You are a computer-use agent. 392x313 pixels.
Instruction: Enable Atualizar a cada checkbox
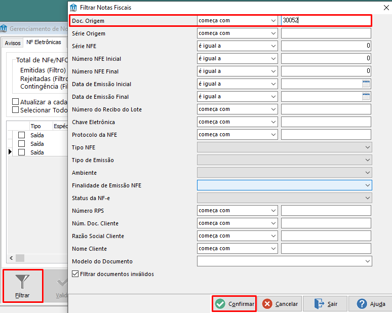pyautogui.click(x=16, y=101)
